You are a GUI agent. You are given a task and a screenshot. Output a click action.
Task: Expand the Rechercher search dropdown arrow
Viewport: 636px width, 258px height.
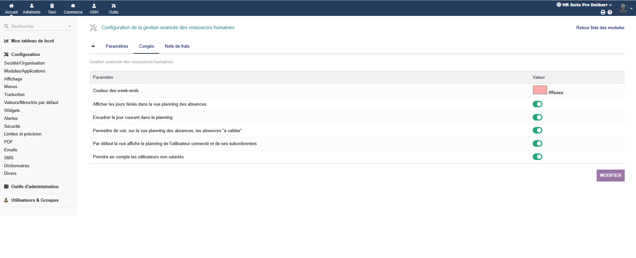(70, 26)
